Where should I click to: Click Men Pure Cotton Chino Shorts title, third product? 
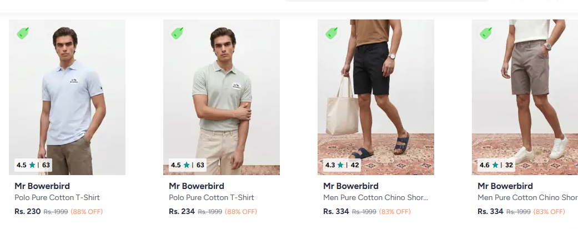click(x=376, y=198)
